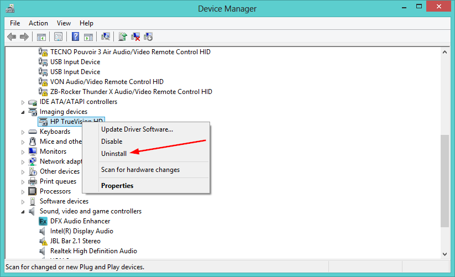Click the Monitors category icon
This screenshot has width=455, height=277.
(33, 151)
